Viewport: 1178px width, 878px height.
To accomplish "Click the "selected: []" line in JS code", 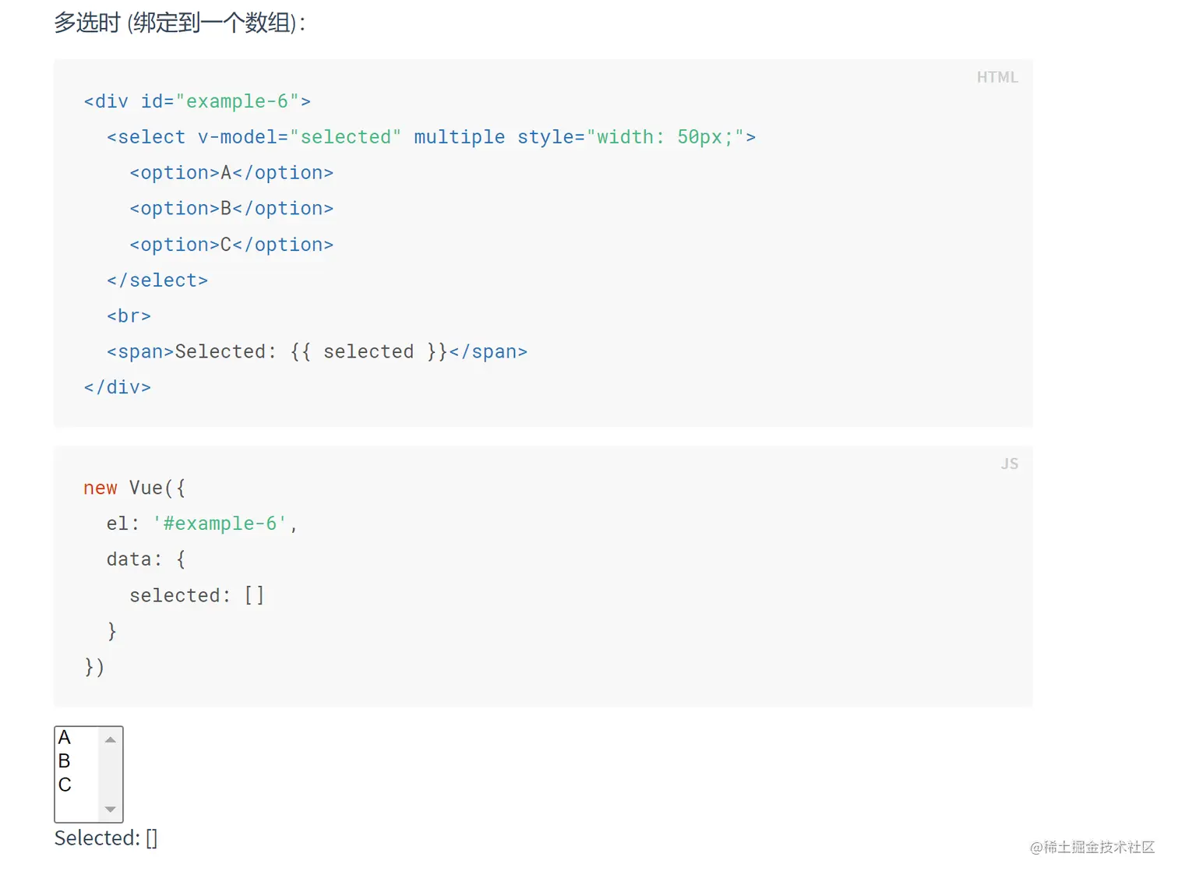I will [197, 595].
